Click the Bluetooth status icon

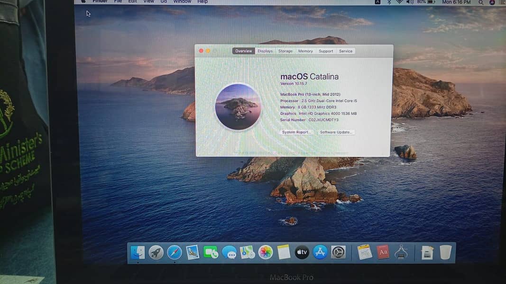coord(389,2)
